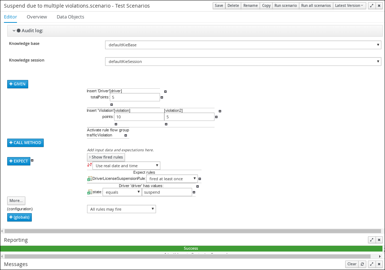Add a GIVEN section
This screenshot has height=270, width=385.
point(18,84)
